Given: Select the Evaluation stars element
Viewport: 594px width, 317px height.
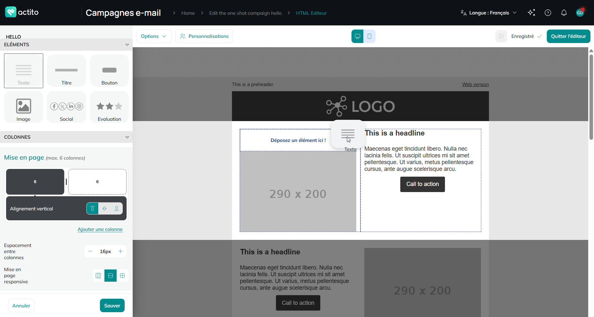Looking at the screenshot, I should [x=109, y=107].
